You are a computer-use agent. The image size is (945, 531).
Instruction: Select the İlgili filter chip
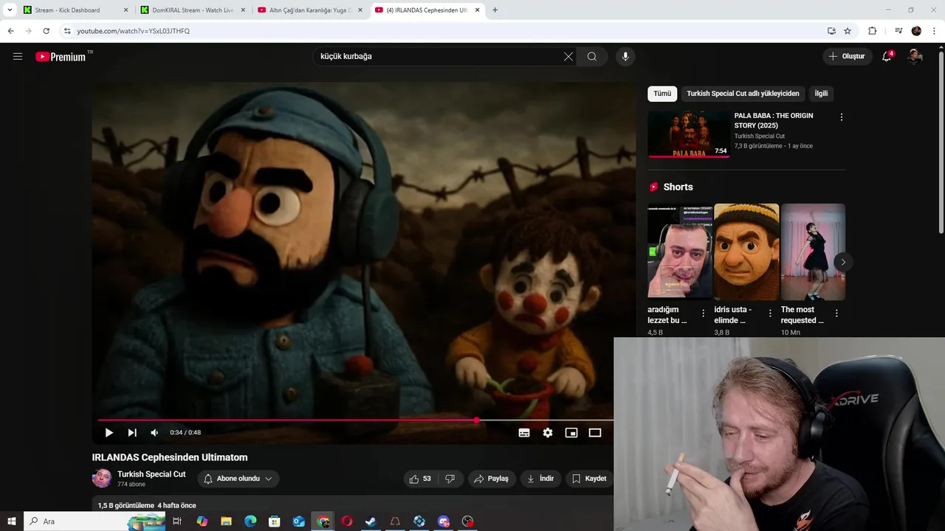(821, 94)
